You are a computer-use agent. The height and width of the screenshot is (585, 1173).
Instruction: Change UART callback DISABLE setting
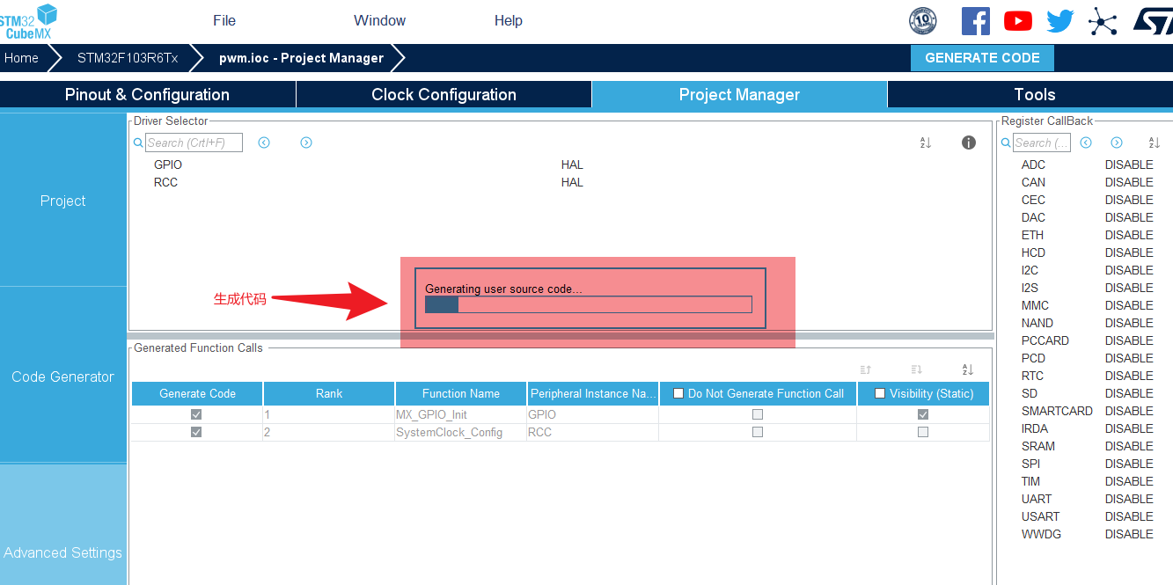(1129, 499)
